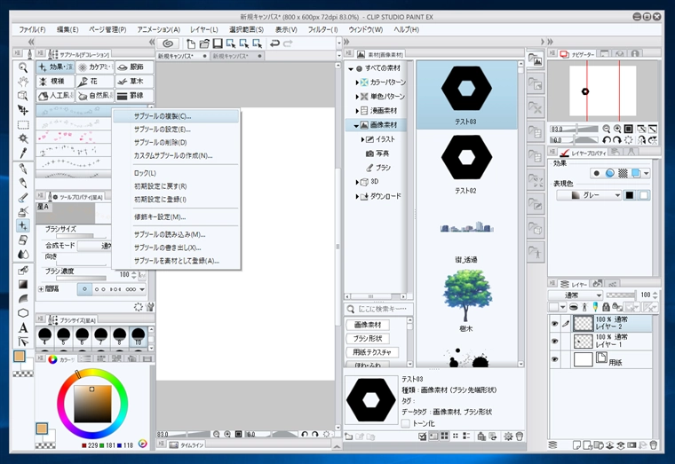
Task: Choose サブツールの複製(C)... menu entry
Action: click(176, 116)
